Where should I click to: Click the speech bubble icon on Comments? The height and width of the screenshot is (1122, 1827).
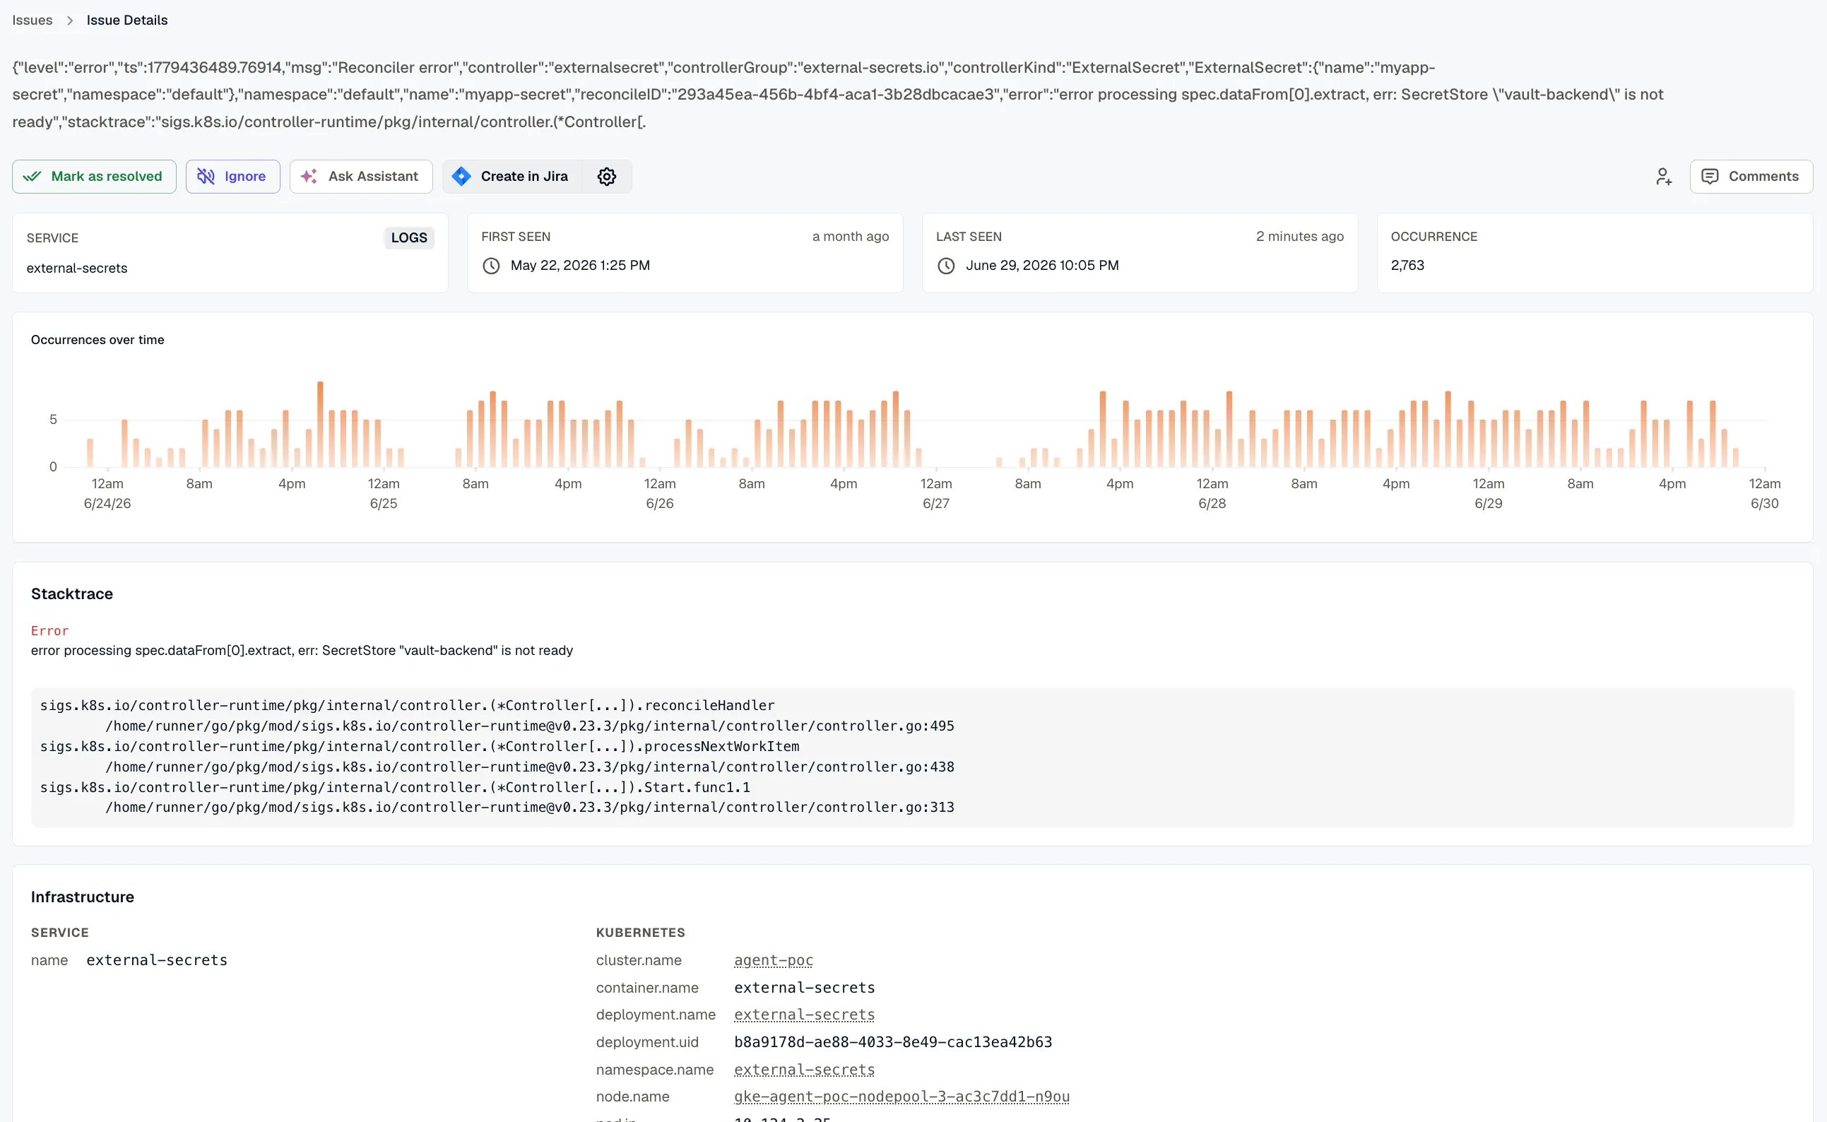1710,177
